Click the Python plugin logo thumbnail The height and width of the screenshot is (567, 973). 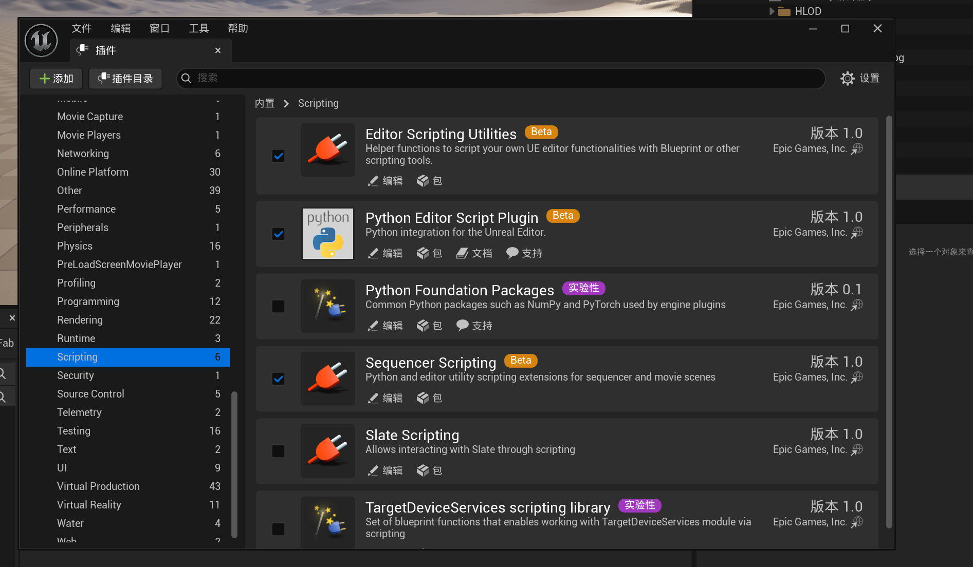coord(328,234)
